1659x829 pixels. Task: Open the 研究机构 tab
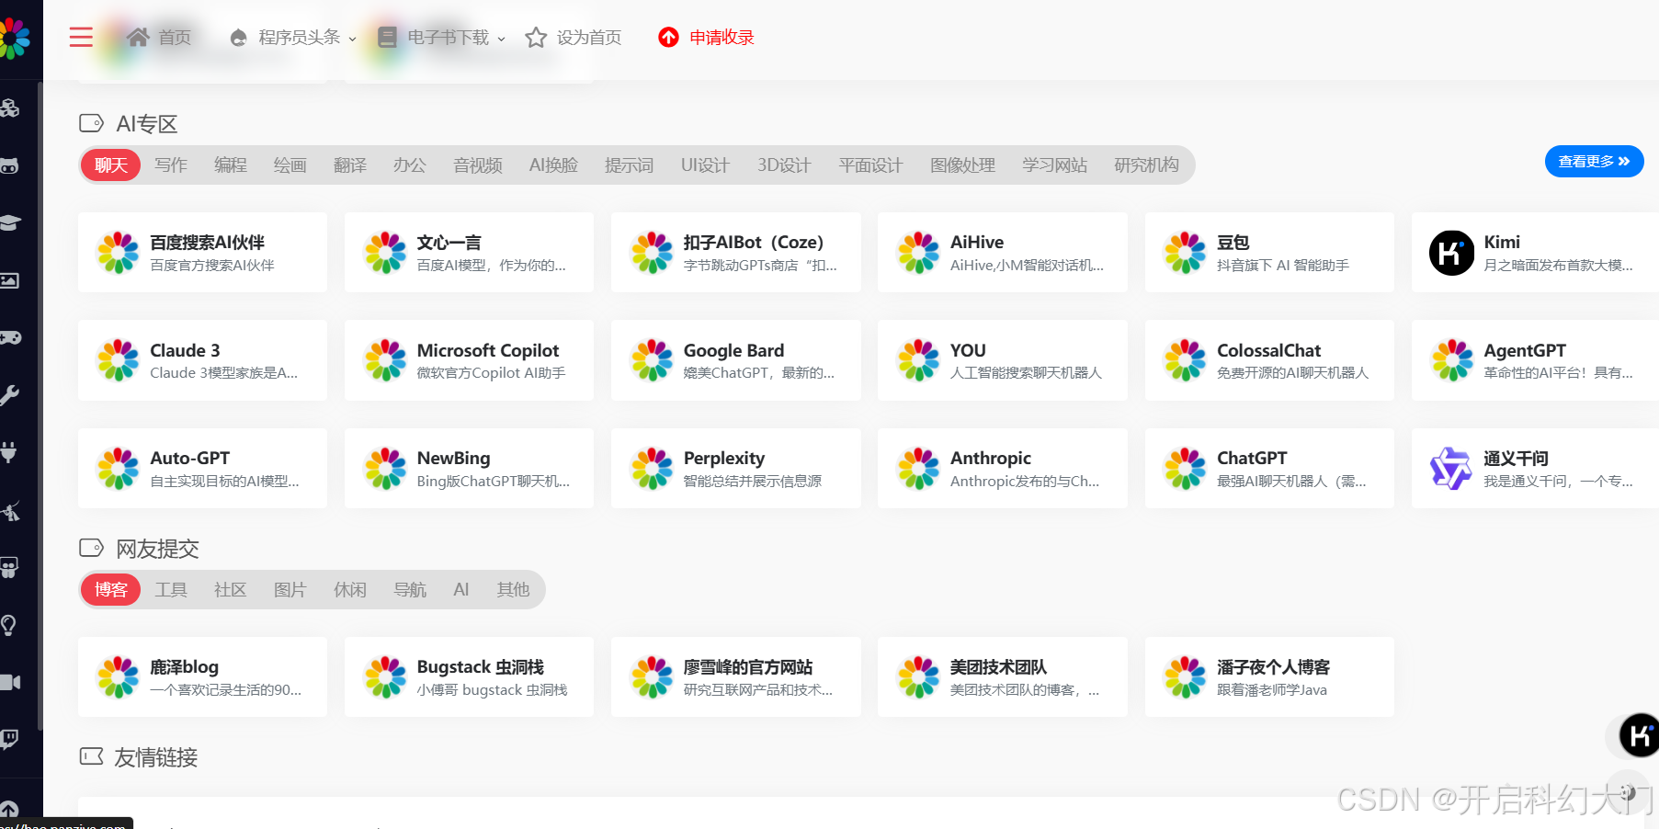(1146, 165)
